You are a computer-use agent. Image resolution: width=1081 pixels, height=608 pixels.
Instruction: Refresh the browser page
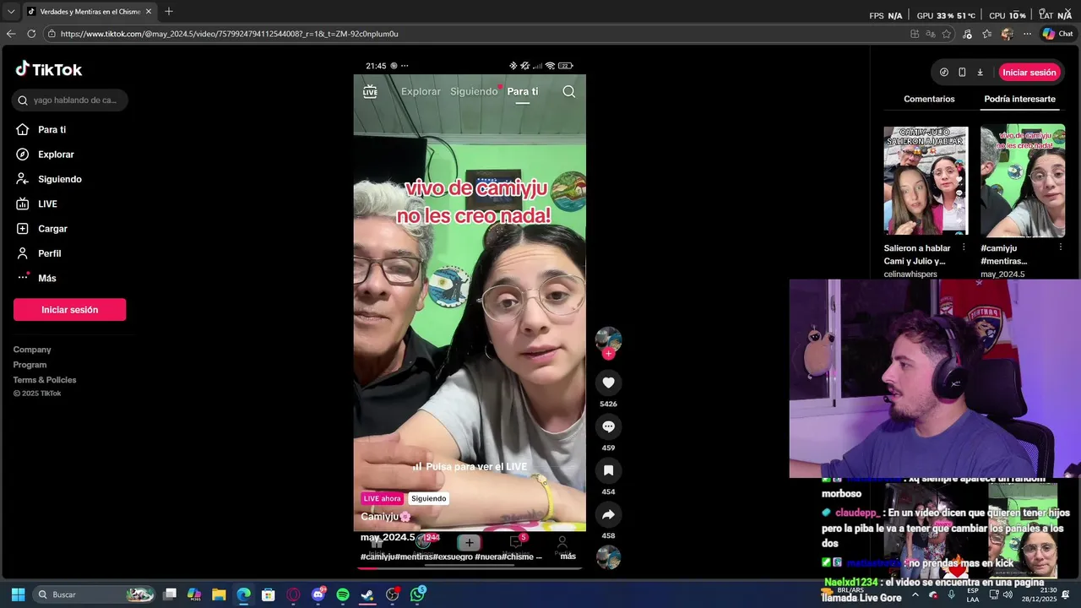click(31, 34)
